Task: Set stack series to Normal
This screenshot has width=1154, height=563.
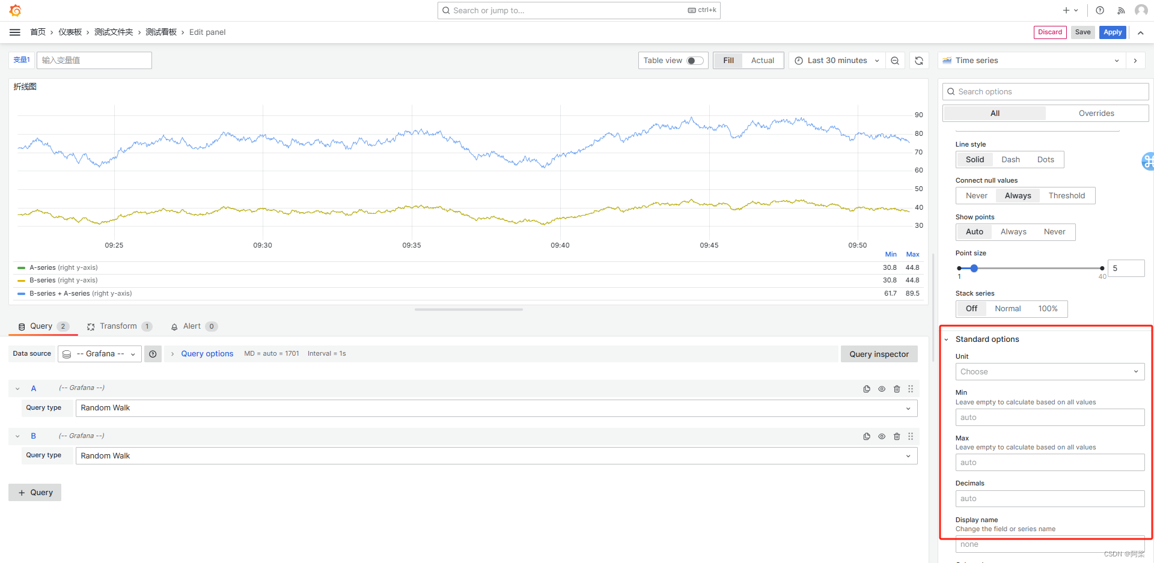Action: [1008, 309]
